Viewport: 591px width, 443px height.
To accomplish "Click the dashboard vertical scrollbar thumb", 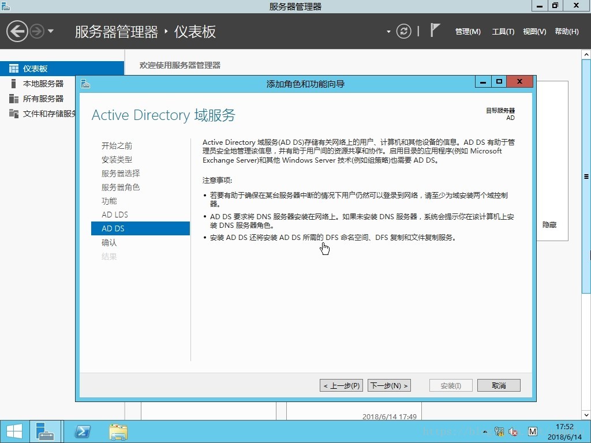I will [586, 176].
